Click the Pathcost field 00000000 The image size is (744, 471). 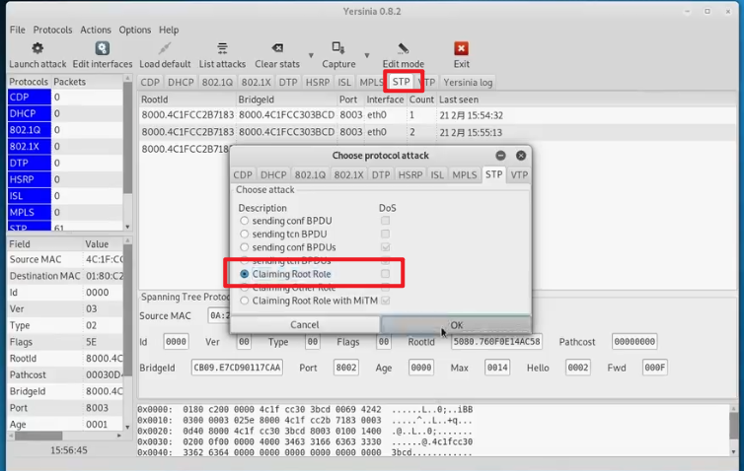coord(634,341)
